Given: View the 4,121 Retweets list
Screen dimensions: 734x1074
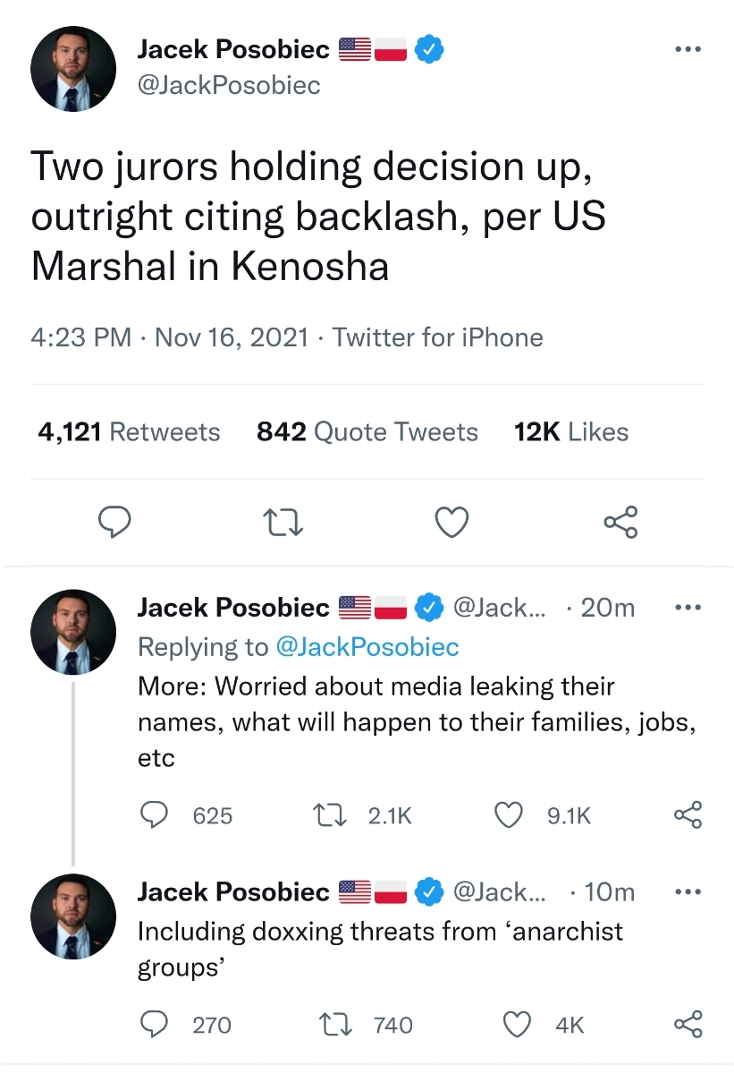Looking at the screenshot, I should (129, 432).
